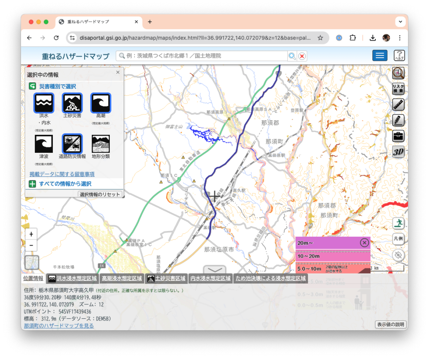Clear the address search with red X
This screenshot has height=358, width=429.
coord(302,56)
